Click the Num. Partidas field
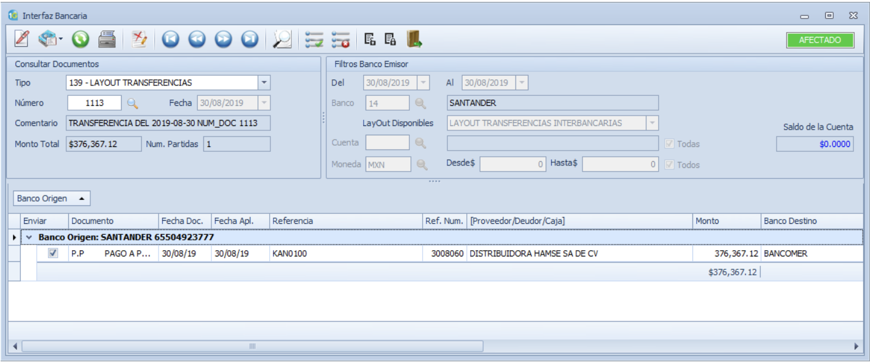 coord(237,144)
